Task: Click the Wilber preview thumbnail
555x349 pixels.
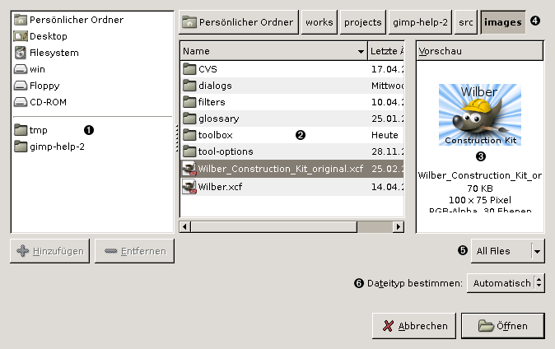Action: tap(479, 114)
